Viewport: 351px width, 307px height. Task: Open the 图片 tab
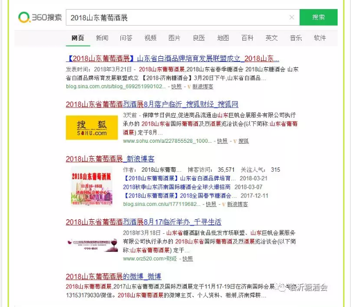(x=174, y=38)
